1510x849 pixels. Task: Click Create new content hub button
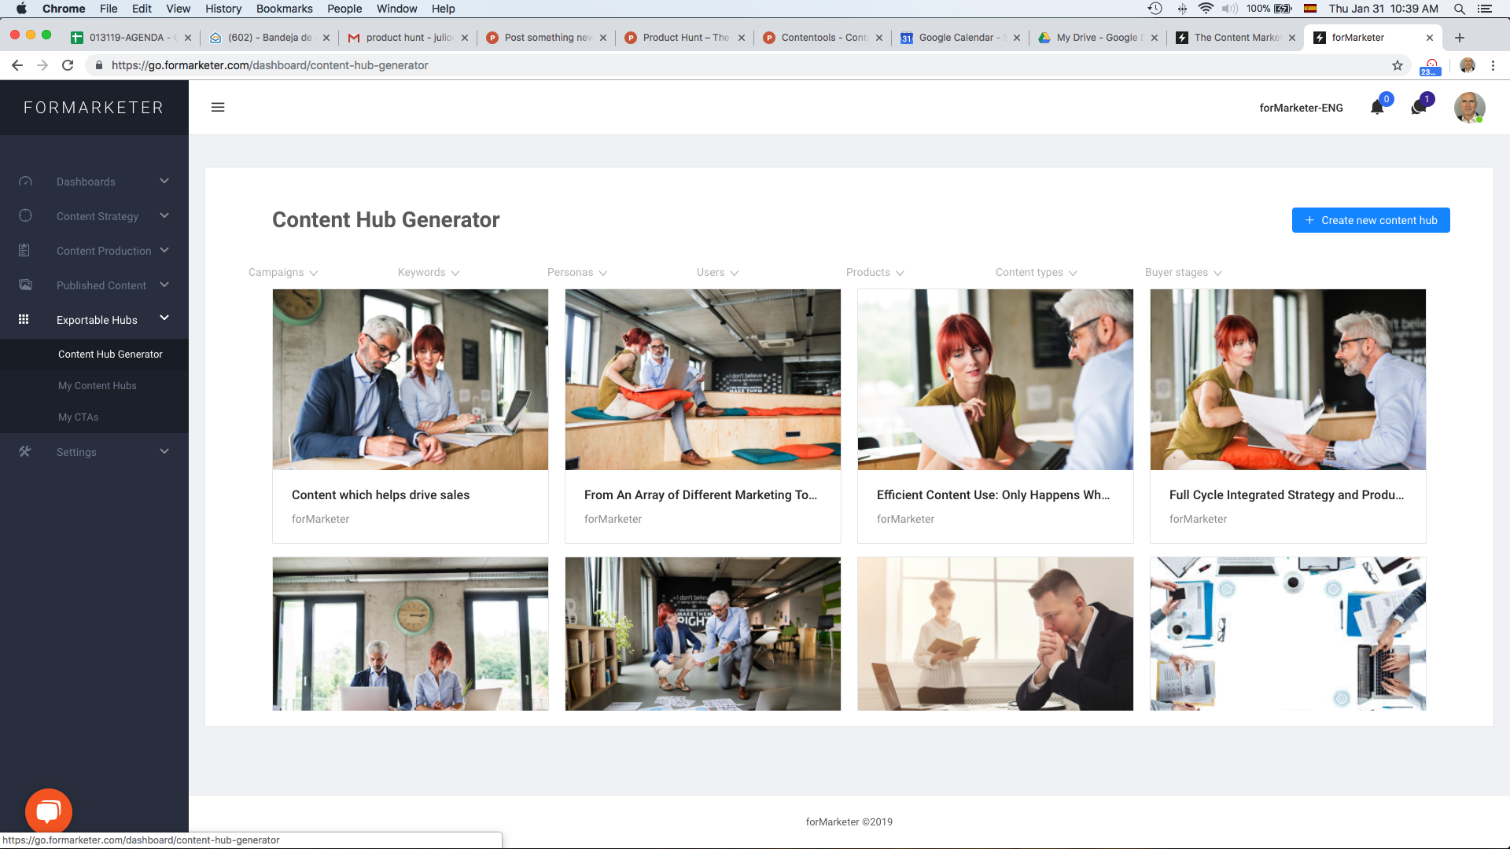tap(1370, 220)
